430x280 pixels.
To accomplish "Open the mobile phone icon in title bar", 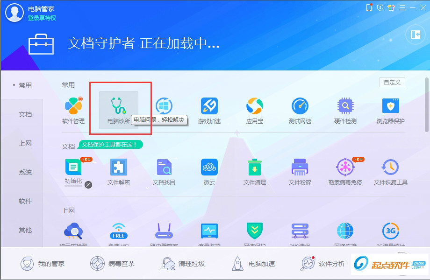I will coord(369,7).
